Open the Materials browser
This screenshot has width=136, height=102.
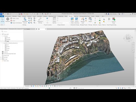8,20
